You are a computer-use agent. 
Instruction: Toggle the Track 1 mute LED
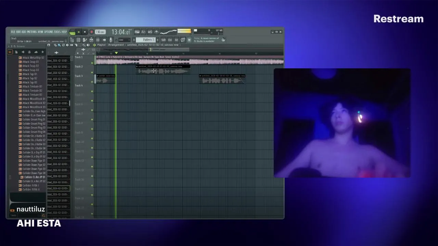[92, 63]
